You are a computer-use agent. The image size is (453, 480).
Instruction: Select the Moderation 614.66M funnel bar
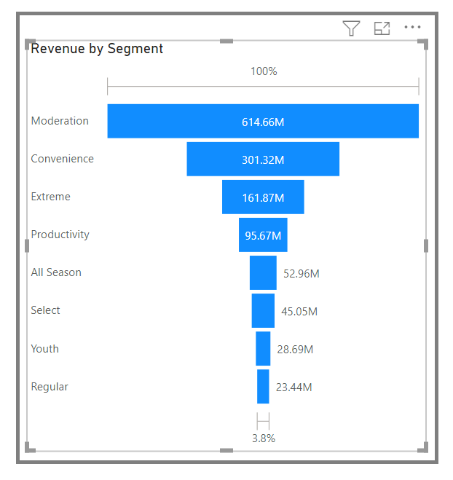pyautogui.click(x=263, y=121)
